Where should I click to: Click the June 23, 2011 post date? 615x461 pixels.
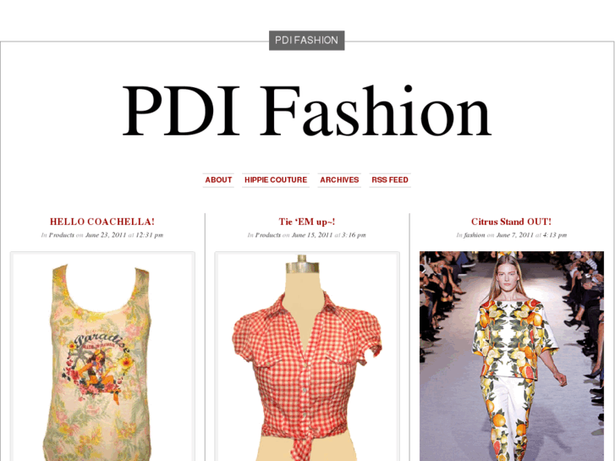pos(106,235)
